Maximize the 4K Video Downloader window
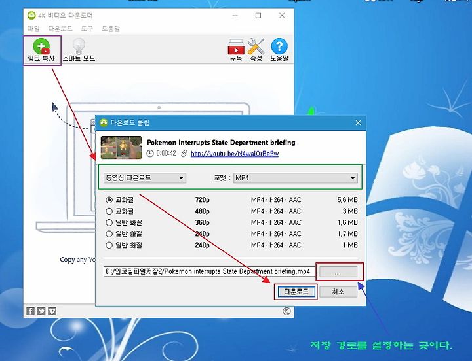The width and height of the screenshot is (472, 361). pos(258,15)
